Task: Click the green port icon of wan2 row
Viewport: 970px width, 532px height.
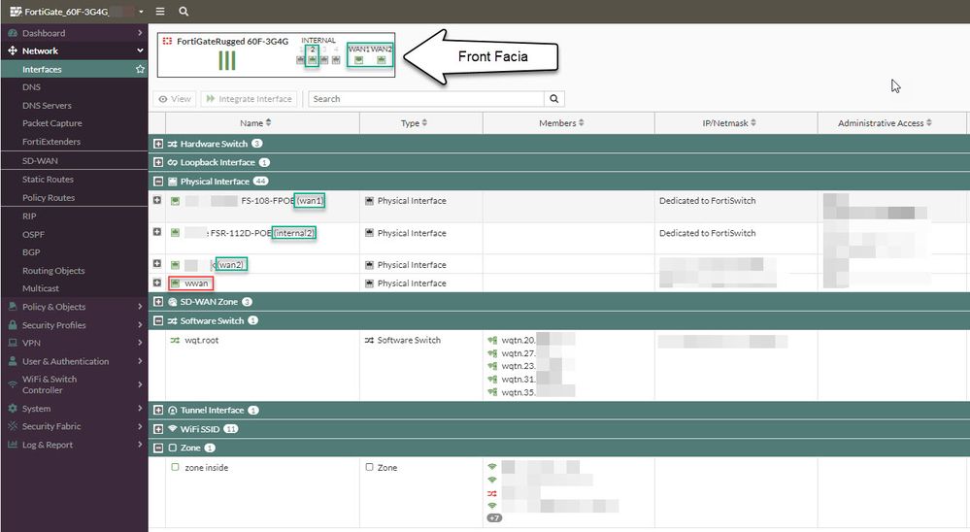Action: click(175, 265)
